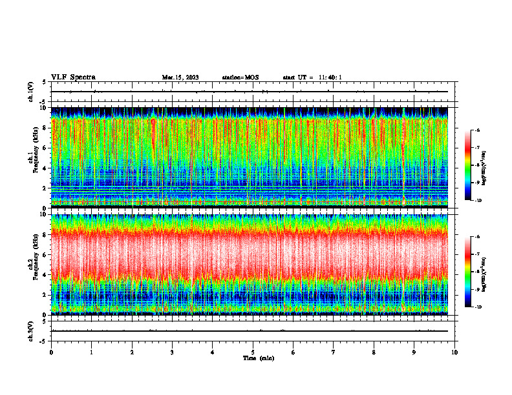512x395 pixels.
Task: Click time-axis tick label "5"
Action: (253, 352)
